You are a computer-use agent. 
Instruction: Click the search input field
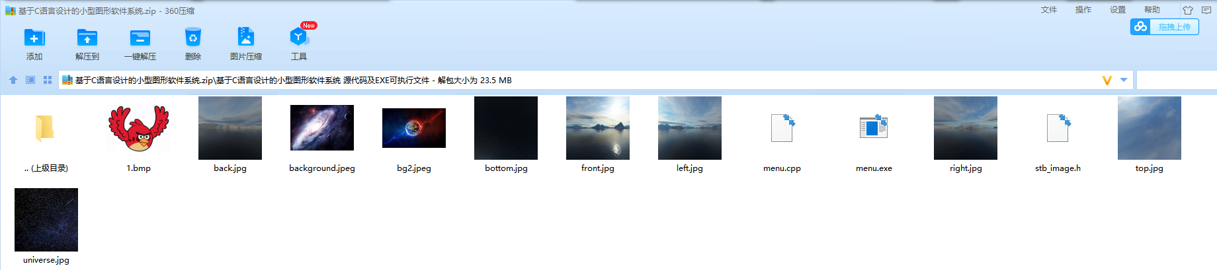1177,81
